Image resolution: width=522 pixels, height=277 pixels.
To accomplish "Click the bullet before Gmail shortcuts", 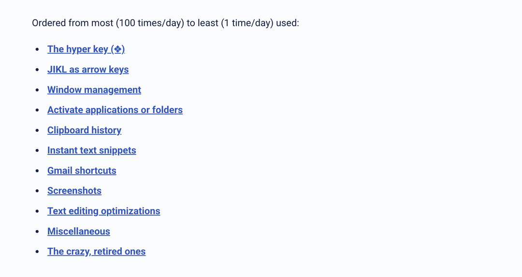I will coord(37,171).
